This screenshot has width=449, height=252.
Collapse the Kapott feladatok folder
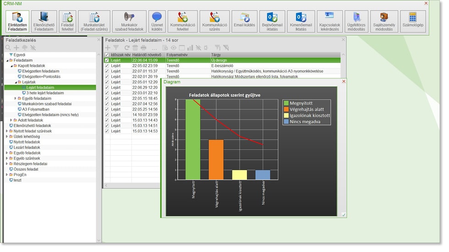11,66
